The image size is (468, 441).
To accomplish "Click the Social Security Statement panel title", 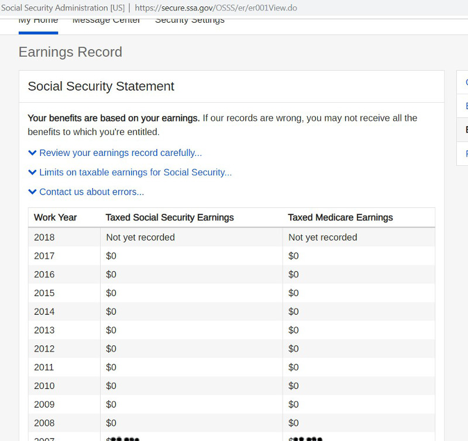I will click(x=101, y=86).
